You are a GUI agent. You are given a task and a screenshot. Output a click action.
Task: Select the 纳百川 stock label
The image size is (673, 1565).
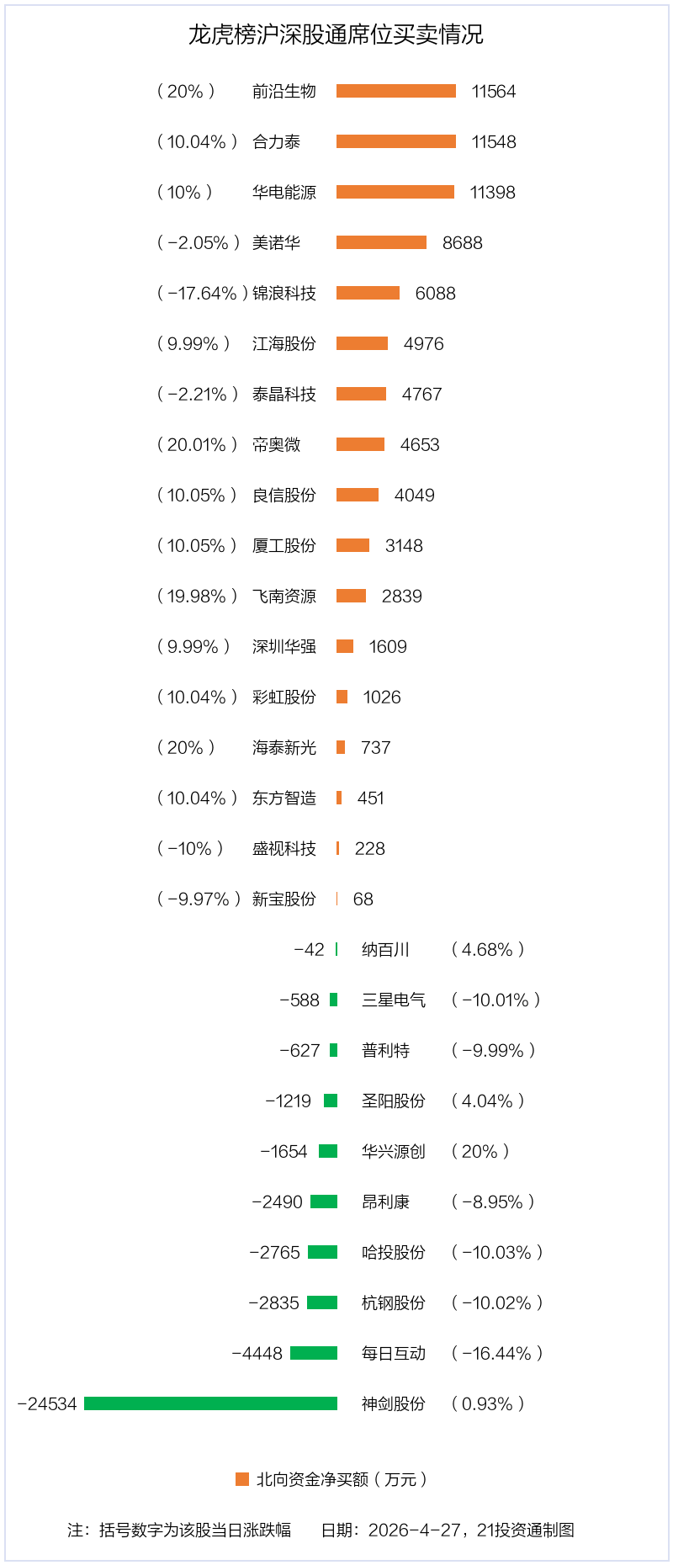[385, 949]
